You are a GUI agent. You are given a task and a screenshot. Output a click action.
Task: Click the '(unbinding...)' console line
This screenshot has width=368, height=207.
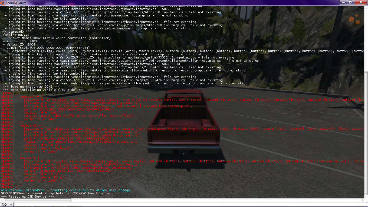tap(16, 35)
